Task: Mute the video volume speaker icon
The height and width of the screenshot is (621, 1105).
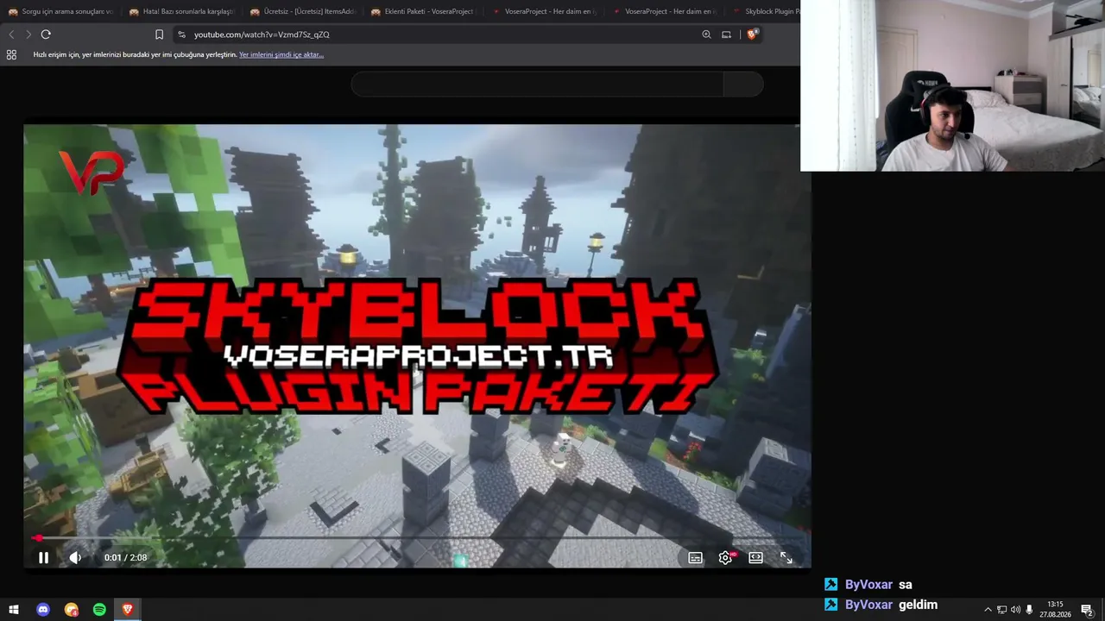Action: pos(75,557)
